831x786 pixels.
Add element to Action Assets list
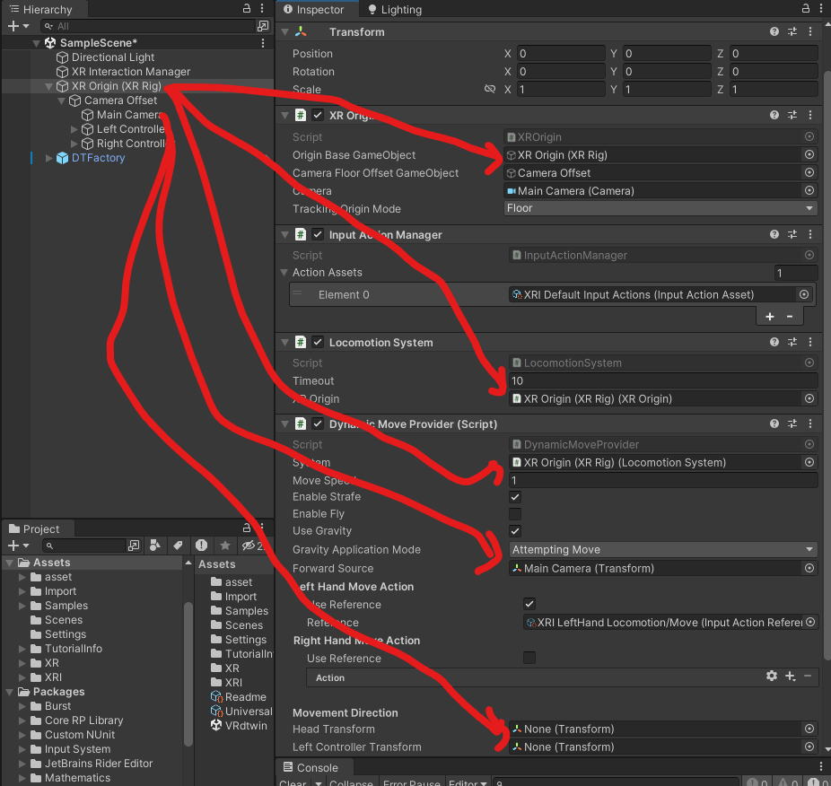point(769,317)
